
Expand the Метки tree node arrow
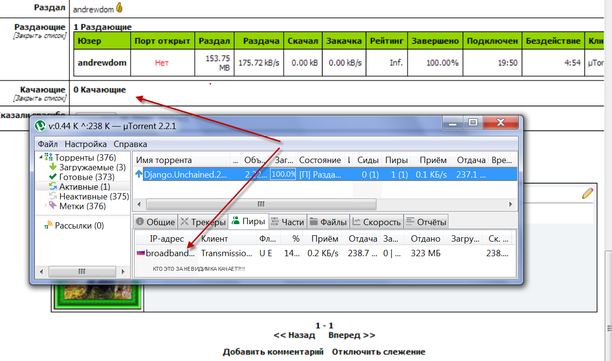pos(46,206)
